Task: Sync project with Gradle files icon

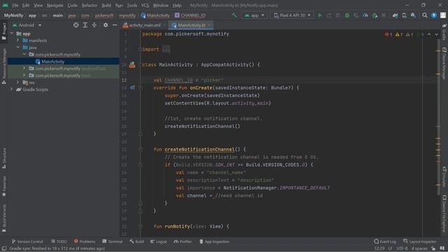Action: coord(395,15)
